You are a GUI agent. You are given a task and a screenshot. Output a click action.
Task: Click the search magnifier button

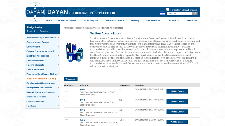click(195, 13)
